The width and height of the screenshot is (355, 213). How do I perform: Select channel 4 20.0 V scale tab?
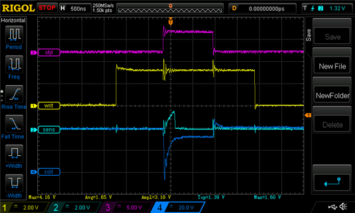[179, 207]
